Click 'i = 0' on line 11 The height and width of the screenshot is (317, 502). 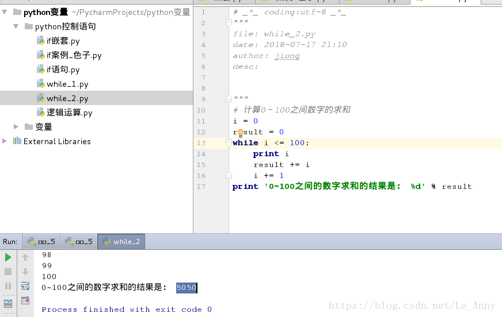click(x=246, y=121)
